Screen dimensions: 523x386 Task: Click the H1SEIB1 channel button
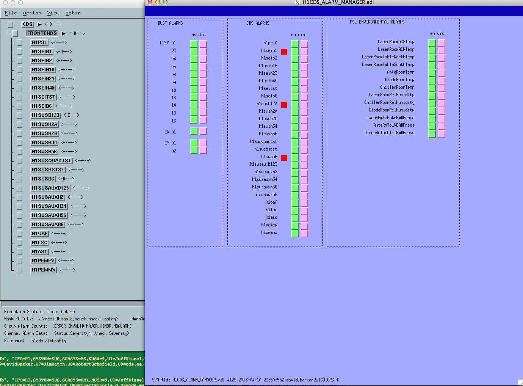41,52
